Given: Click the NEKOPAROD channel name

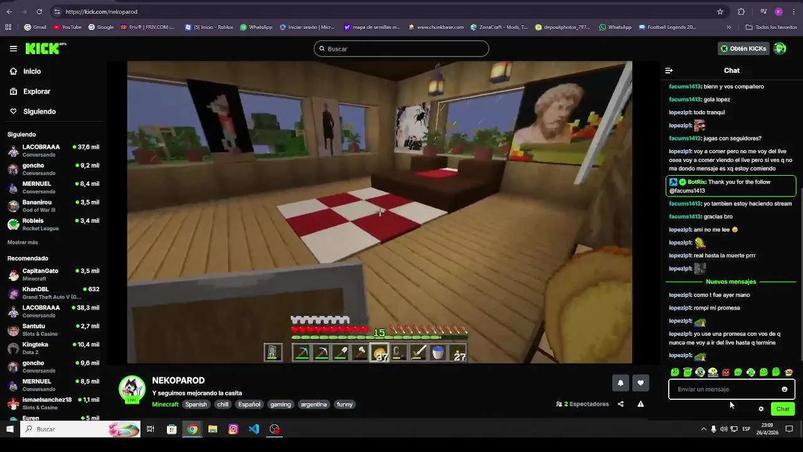Looking at the screenshot, I should 178,380.
